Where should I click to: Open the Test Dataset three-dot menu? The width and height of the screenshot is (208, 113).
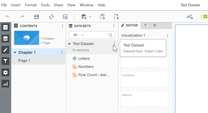(114, 44)
